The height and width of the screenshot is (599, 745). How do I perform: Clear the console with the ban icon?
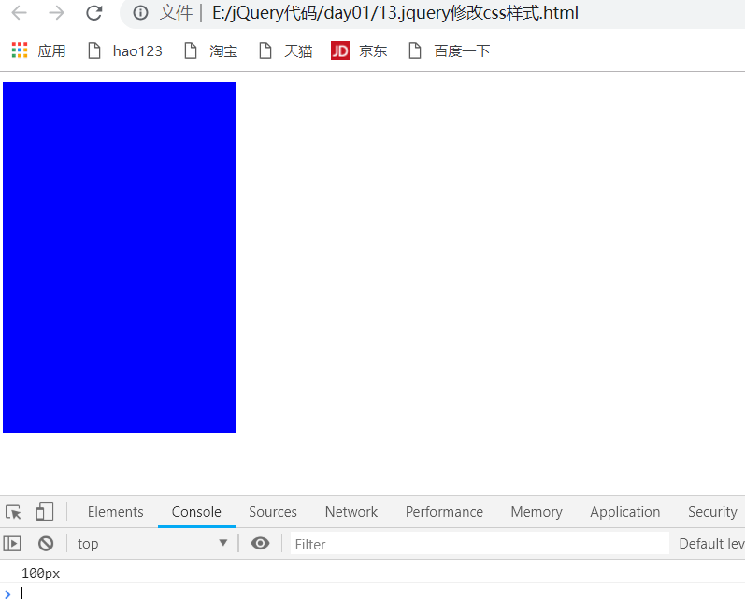pos(46,544)
